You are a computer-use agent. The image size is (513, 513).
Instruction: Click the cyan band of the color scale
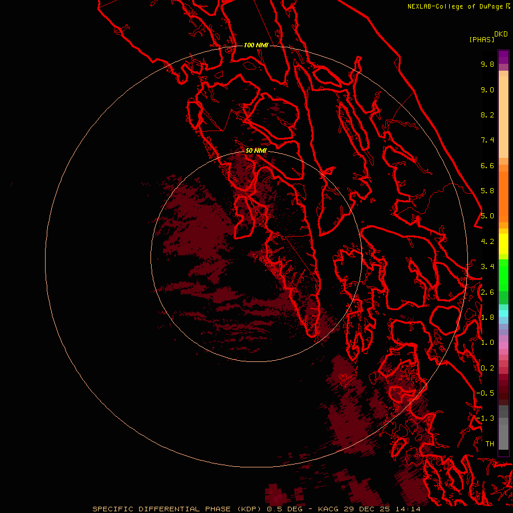click(503, 313)
